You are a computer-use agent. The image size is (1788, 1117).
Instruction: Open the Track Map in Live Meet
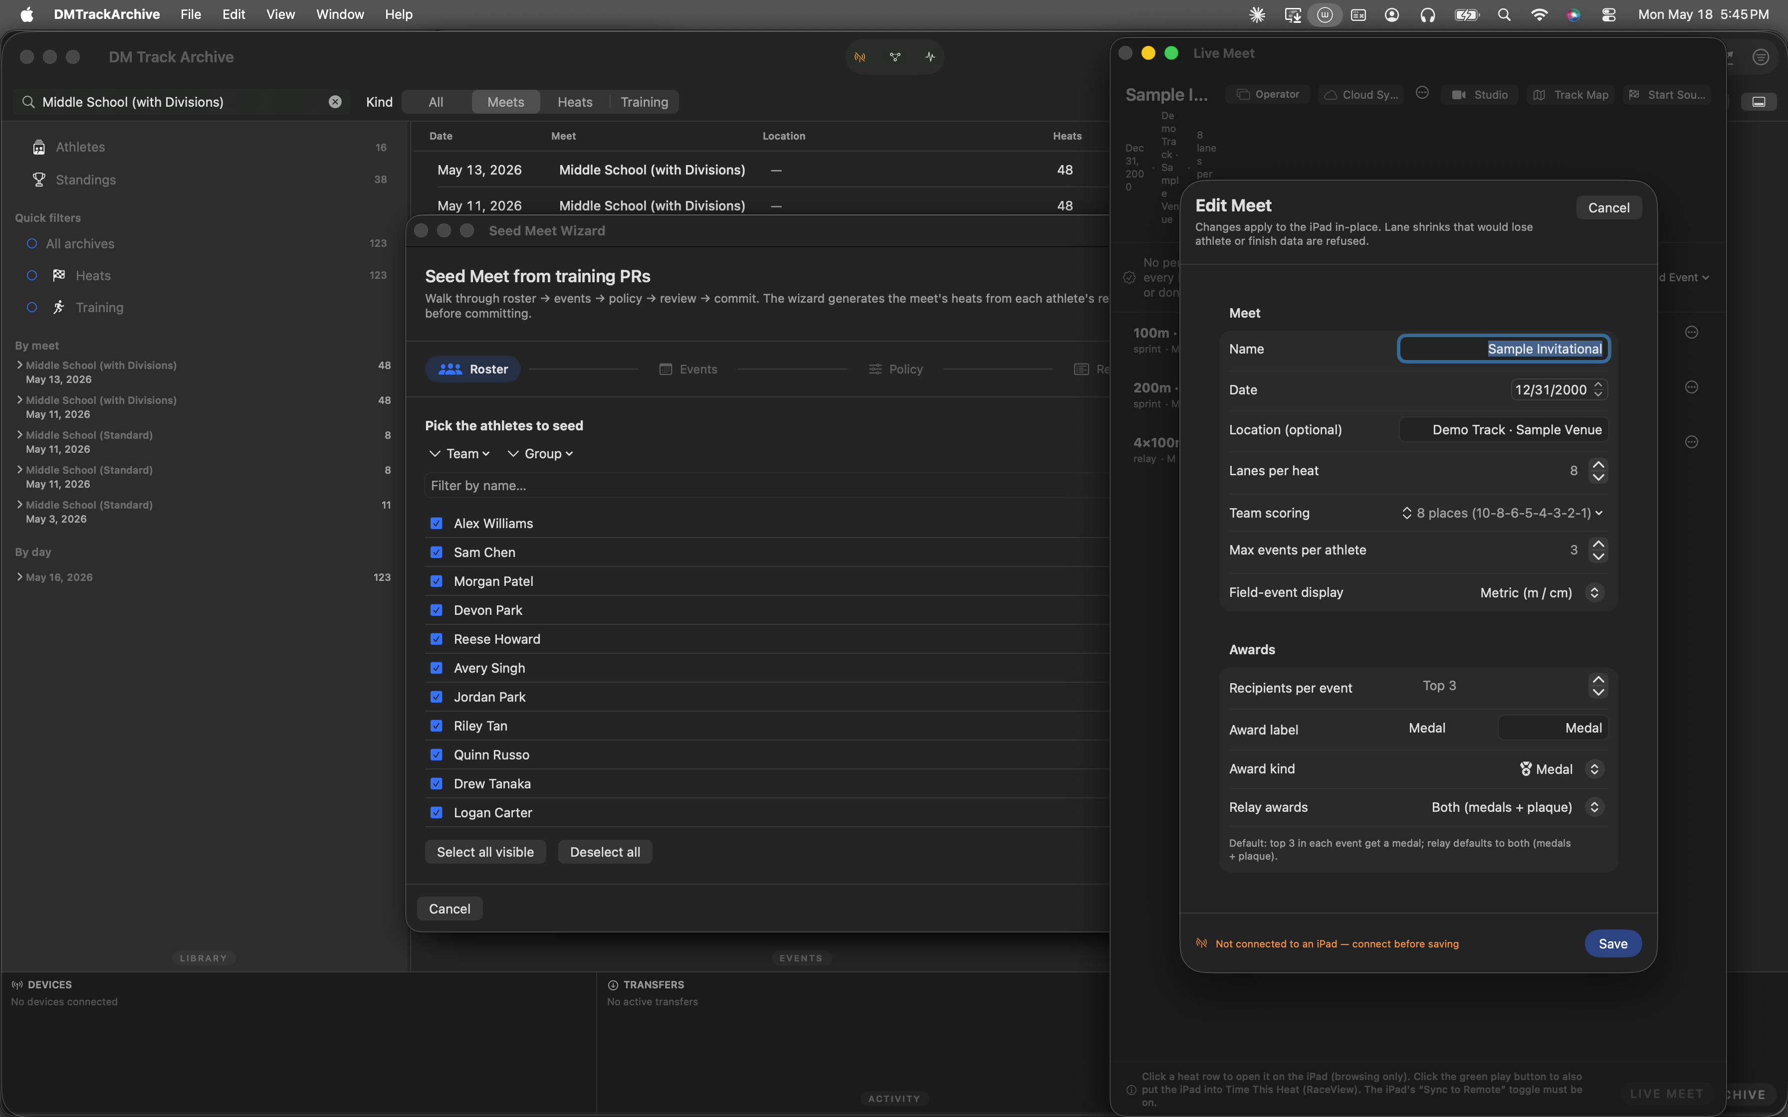pyautogui.click(x=1570, y=95)
